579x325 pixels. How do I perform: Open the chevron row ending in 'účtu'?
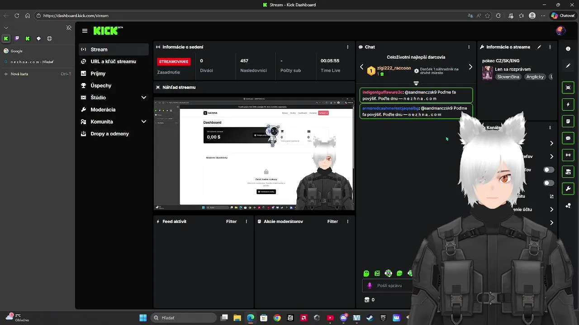click(x=551, y=210)
